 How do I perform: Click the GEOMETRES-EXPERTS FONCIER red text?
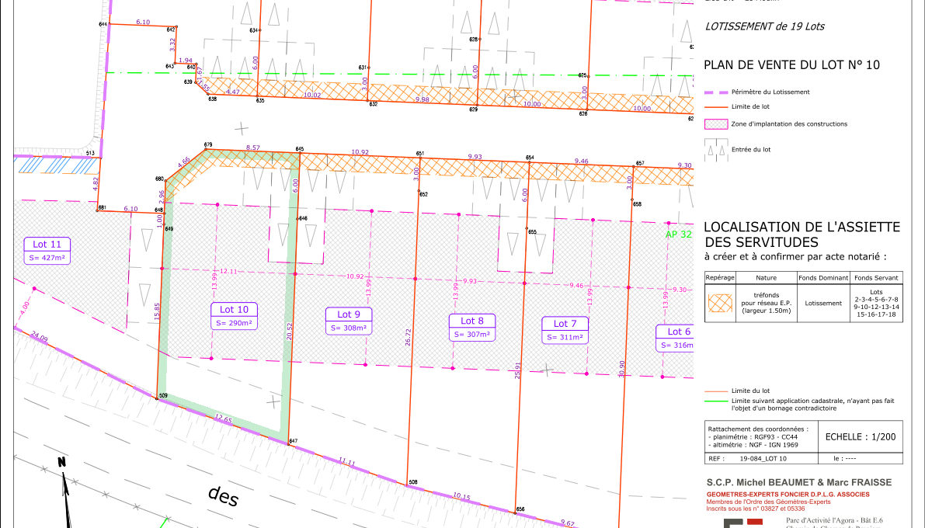click(788, 495)
